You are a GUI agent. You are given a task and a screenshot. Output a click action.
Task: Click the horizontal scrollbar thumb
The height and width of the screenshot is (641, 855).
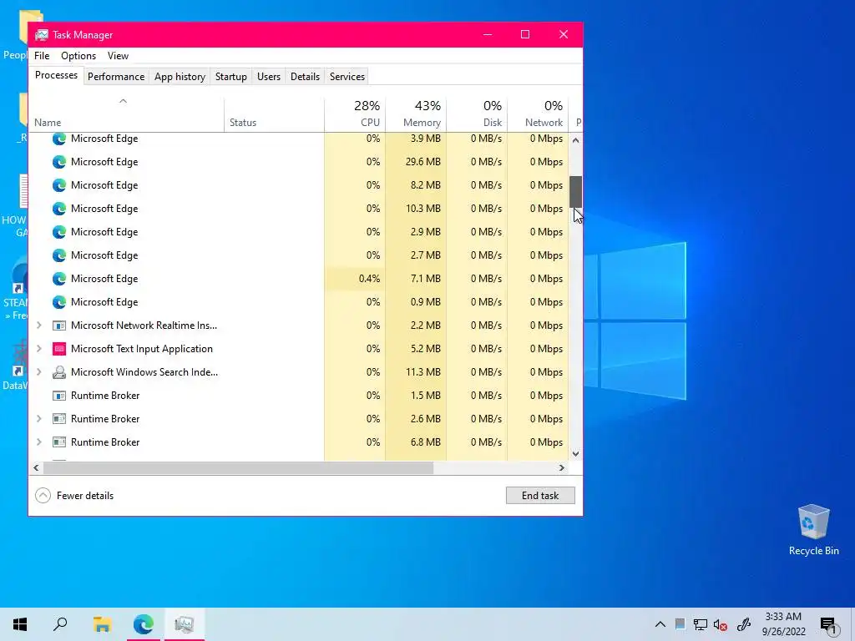238,467
